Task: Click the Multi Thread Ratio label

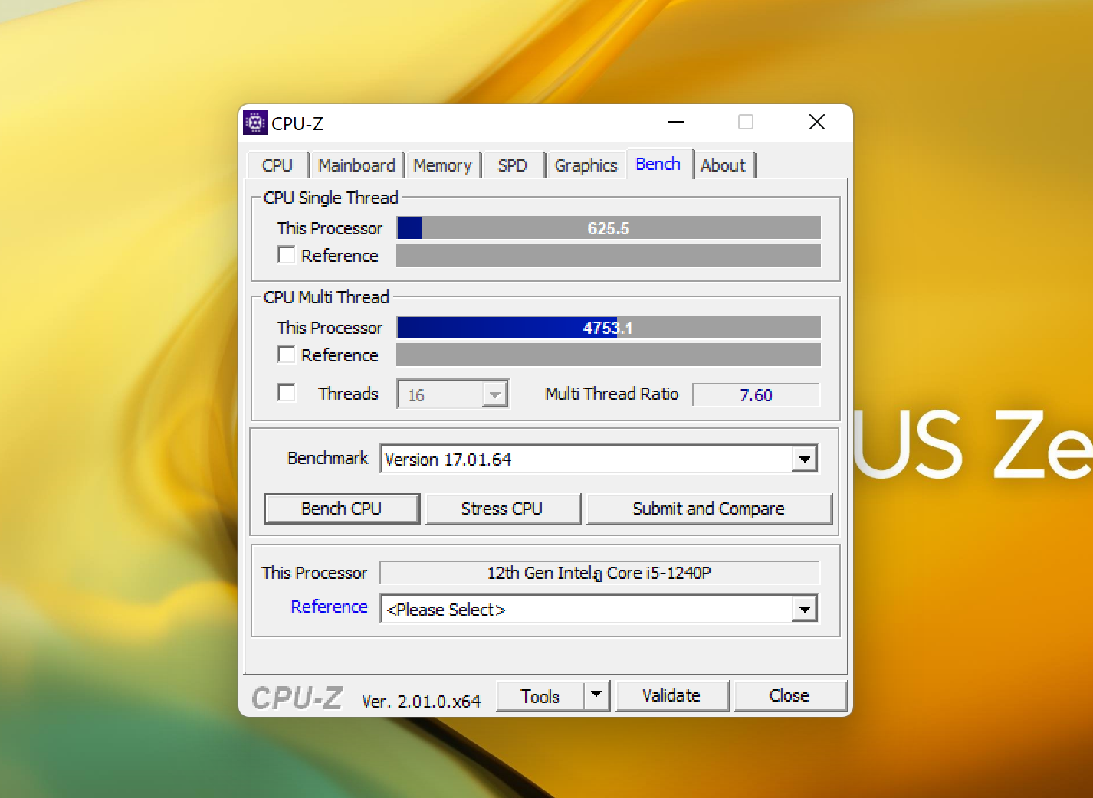Action: pos(612,394)
